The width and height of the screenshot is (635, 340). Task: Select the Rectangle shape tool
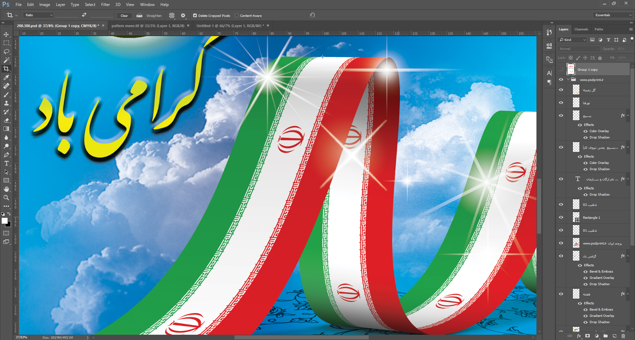[x=6, y=180]
